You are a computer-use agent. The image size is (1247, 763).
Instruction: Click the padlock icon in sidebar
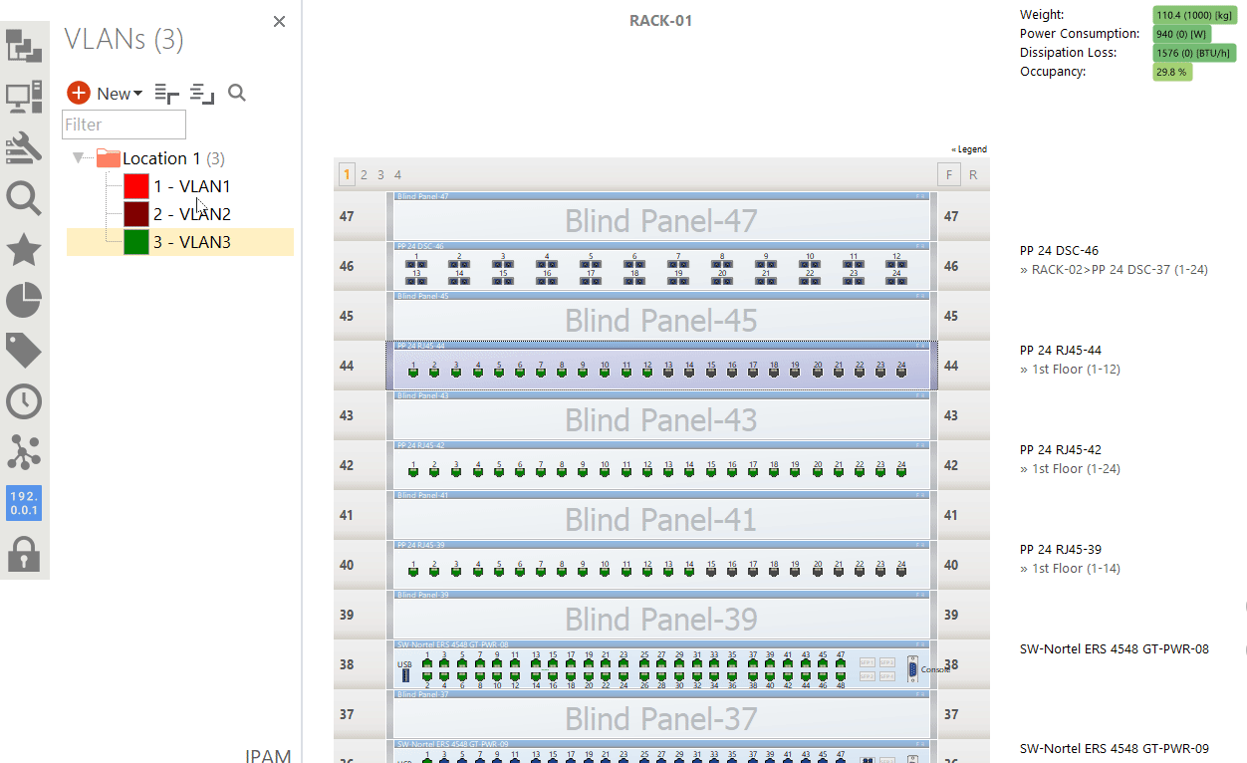pyautogui.click(x=24, y=554)
